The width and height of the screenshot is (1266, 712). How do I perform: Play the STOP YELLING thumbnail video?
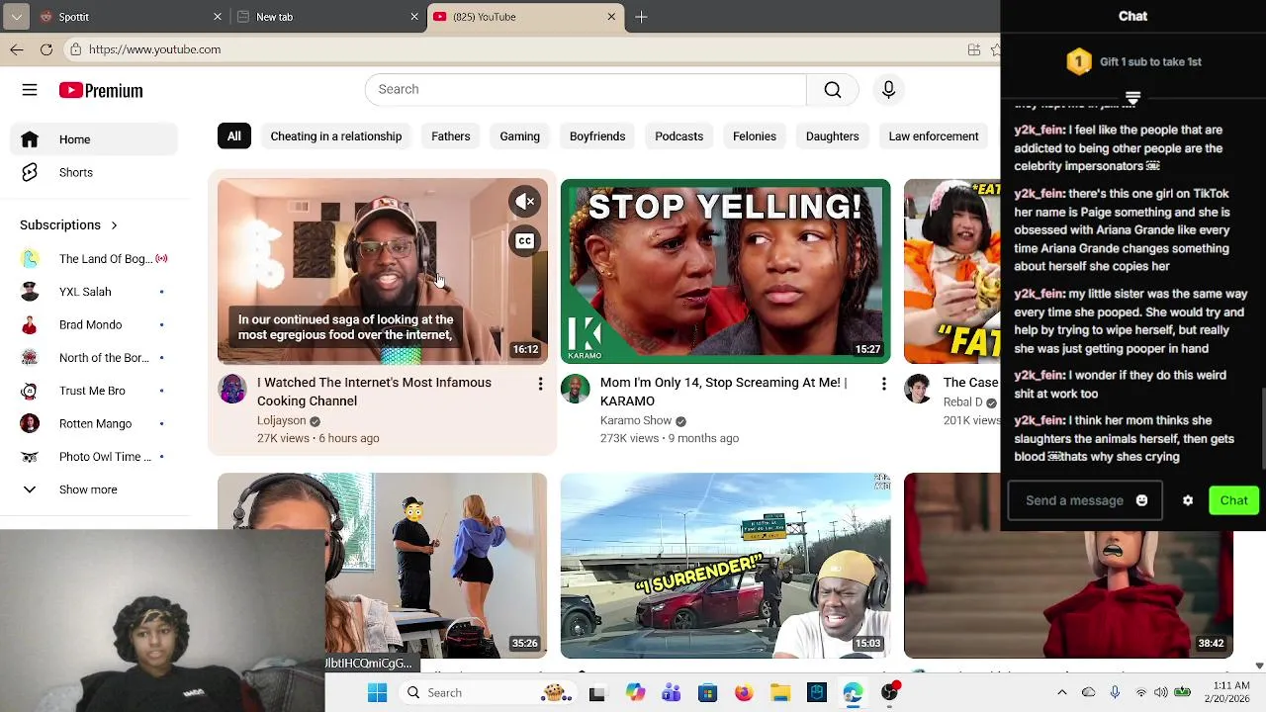725,271
